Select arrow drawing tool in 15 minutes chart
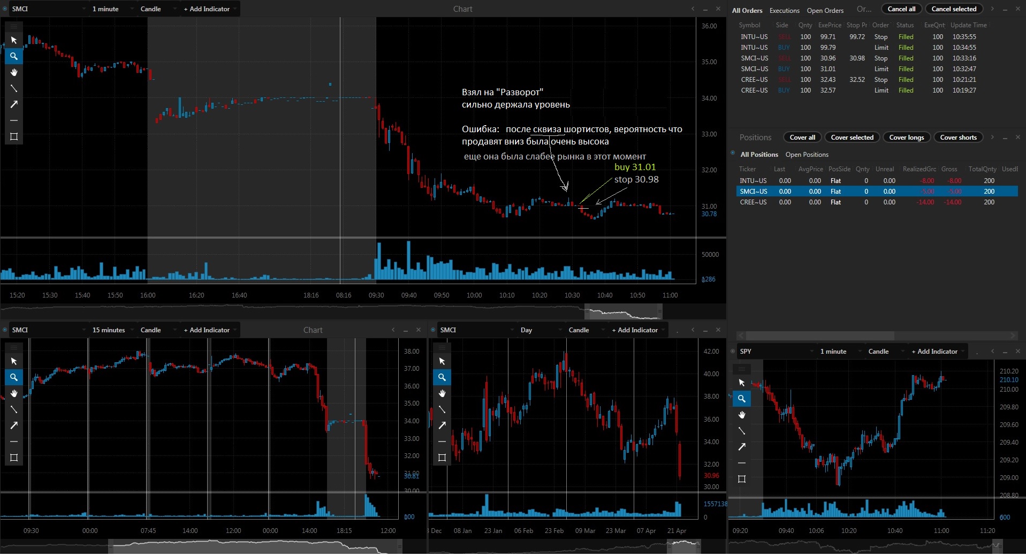The height and width of the screenshot is (556, 1026). click(14, 425)
